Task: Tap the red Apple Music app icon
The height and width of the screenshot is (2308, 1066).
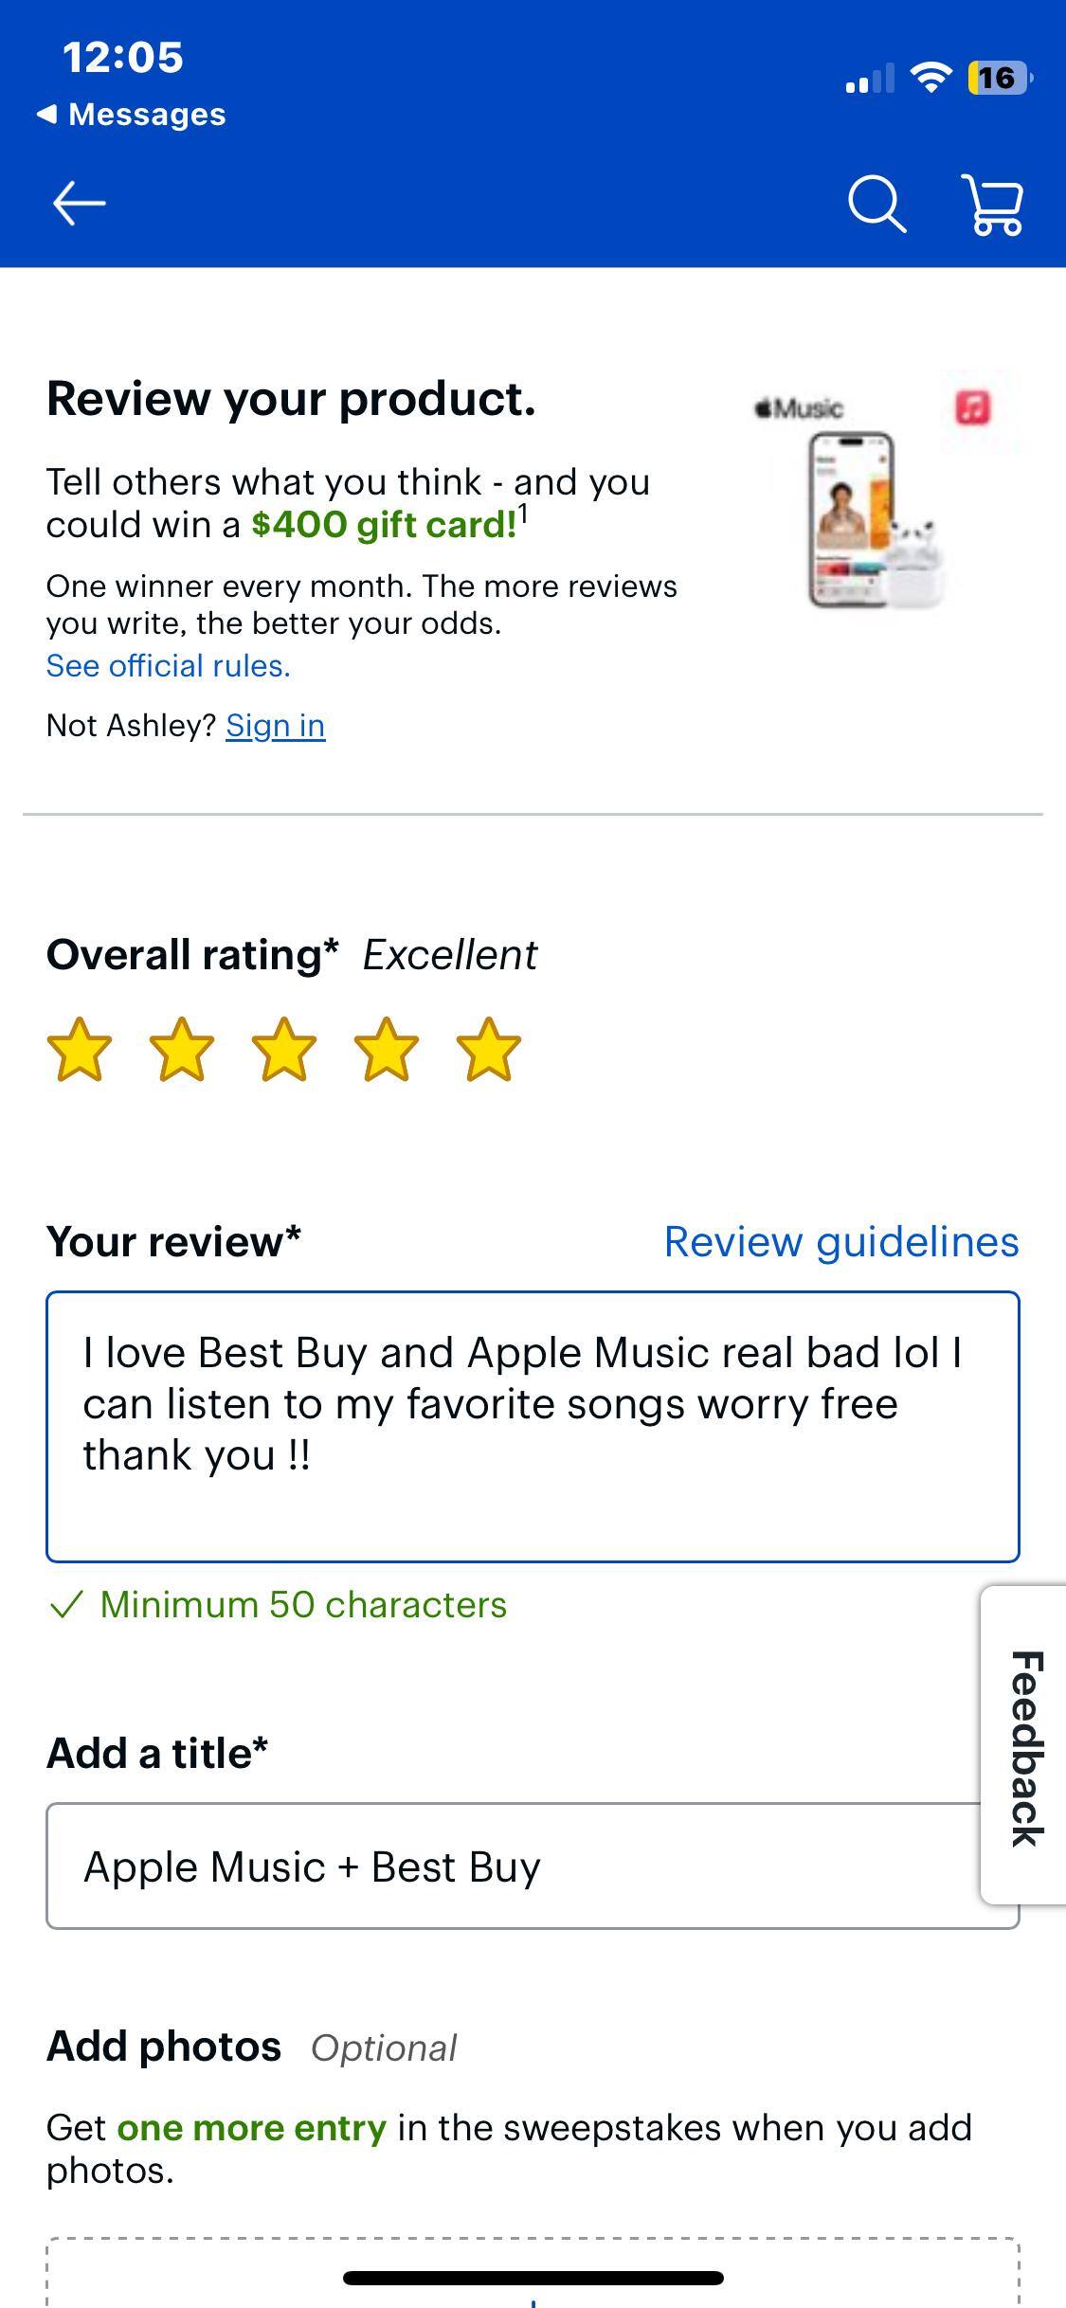Action: pos(969,407)
